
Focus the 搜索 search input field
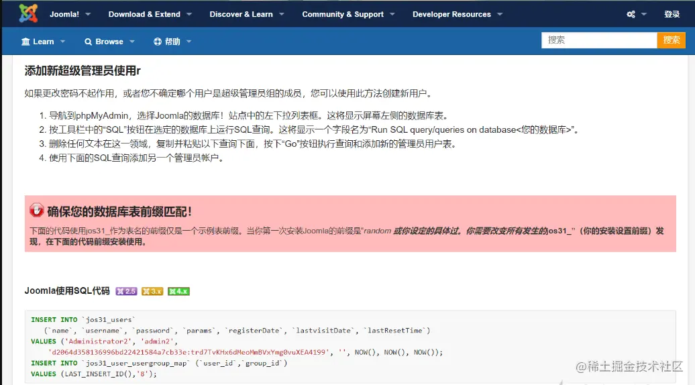coord(599,40)
